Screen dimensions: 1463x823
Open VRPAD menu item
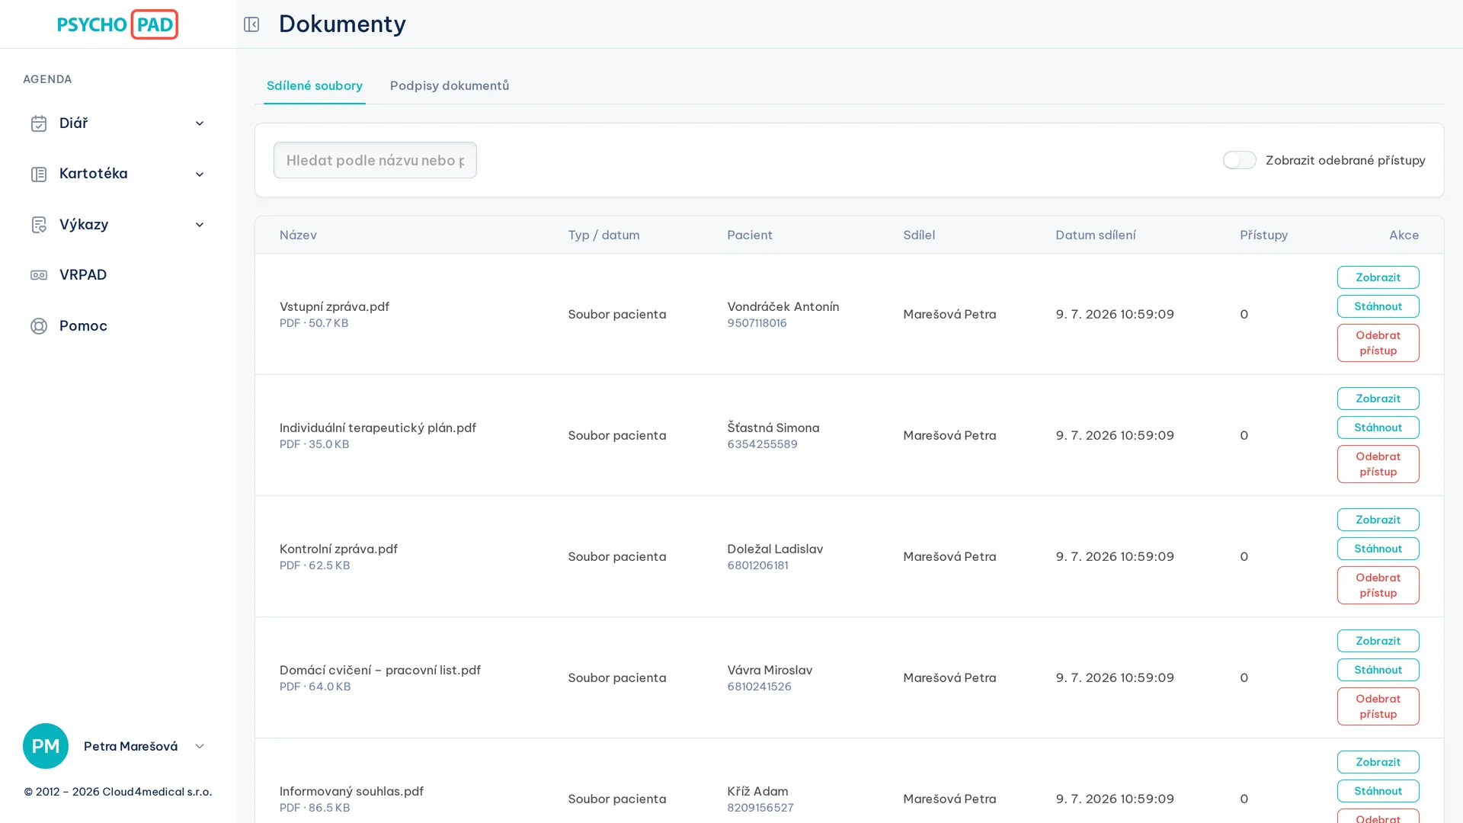[118, 275]
